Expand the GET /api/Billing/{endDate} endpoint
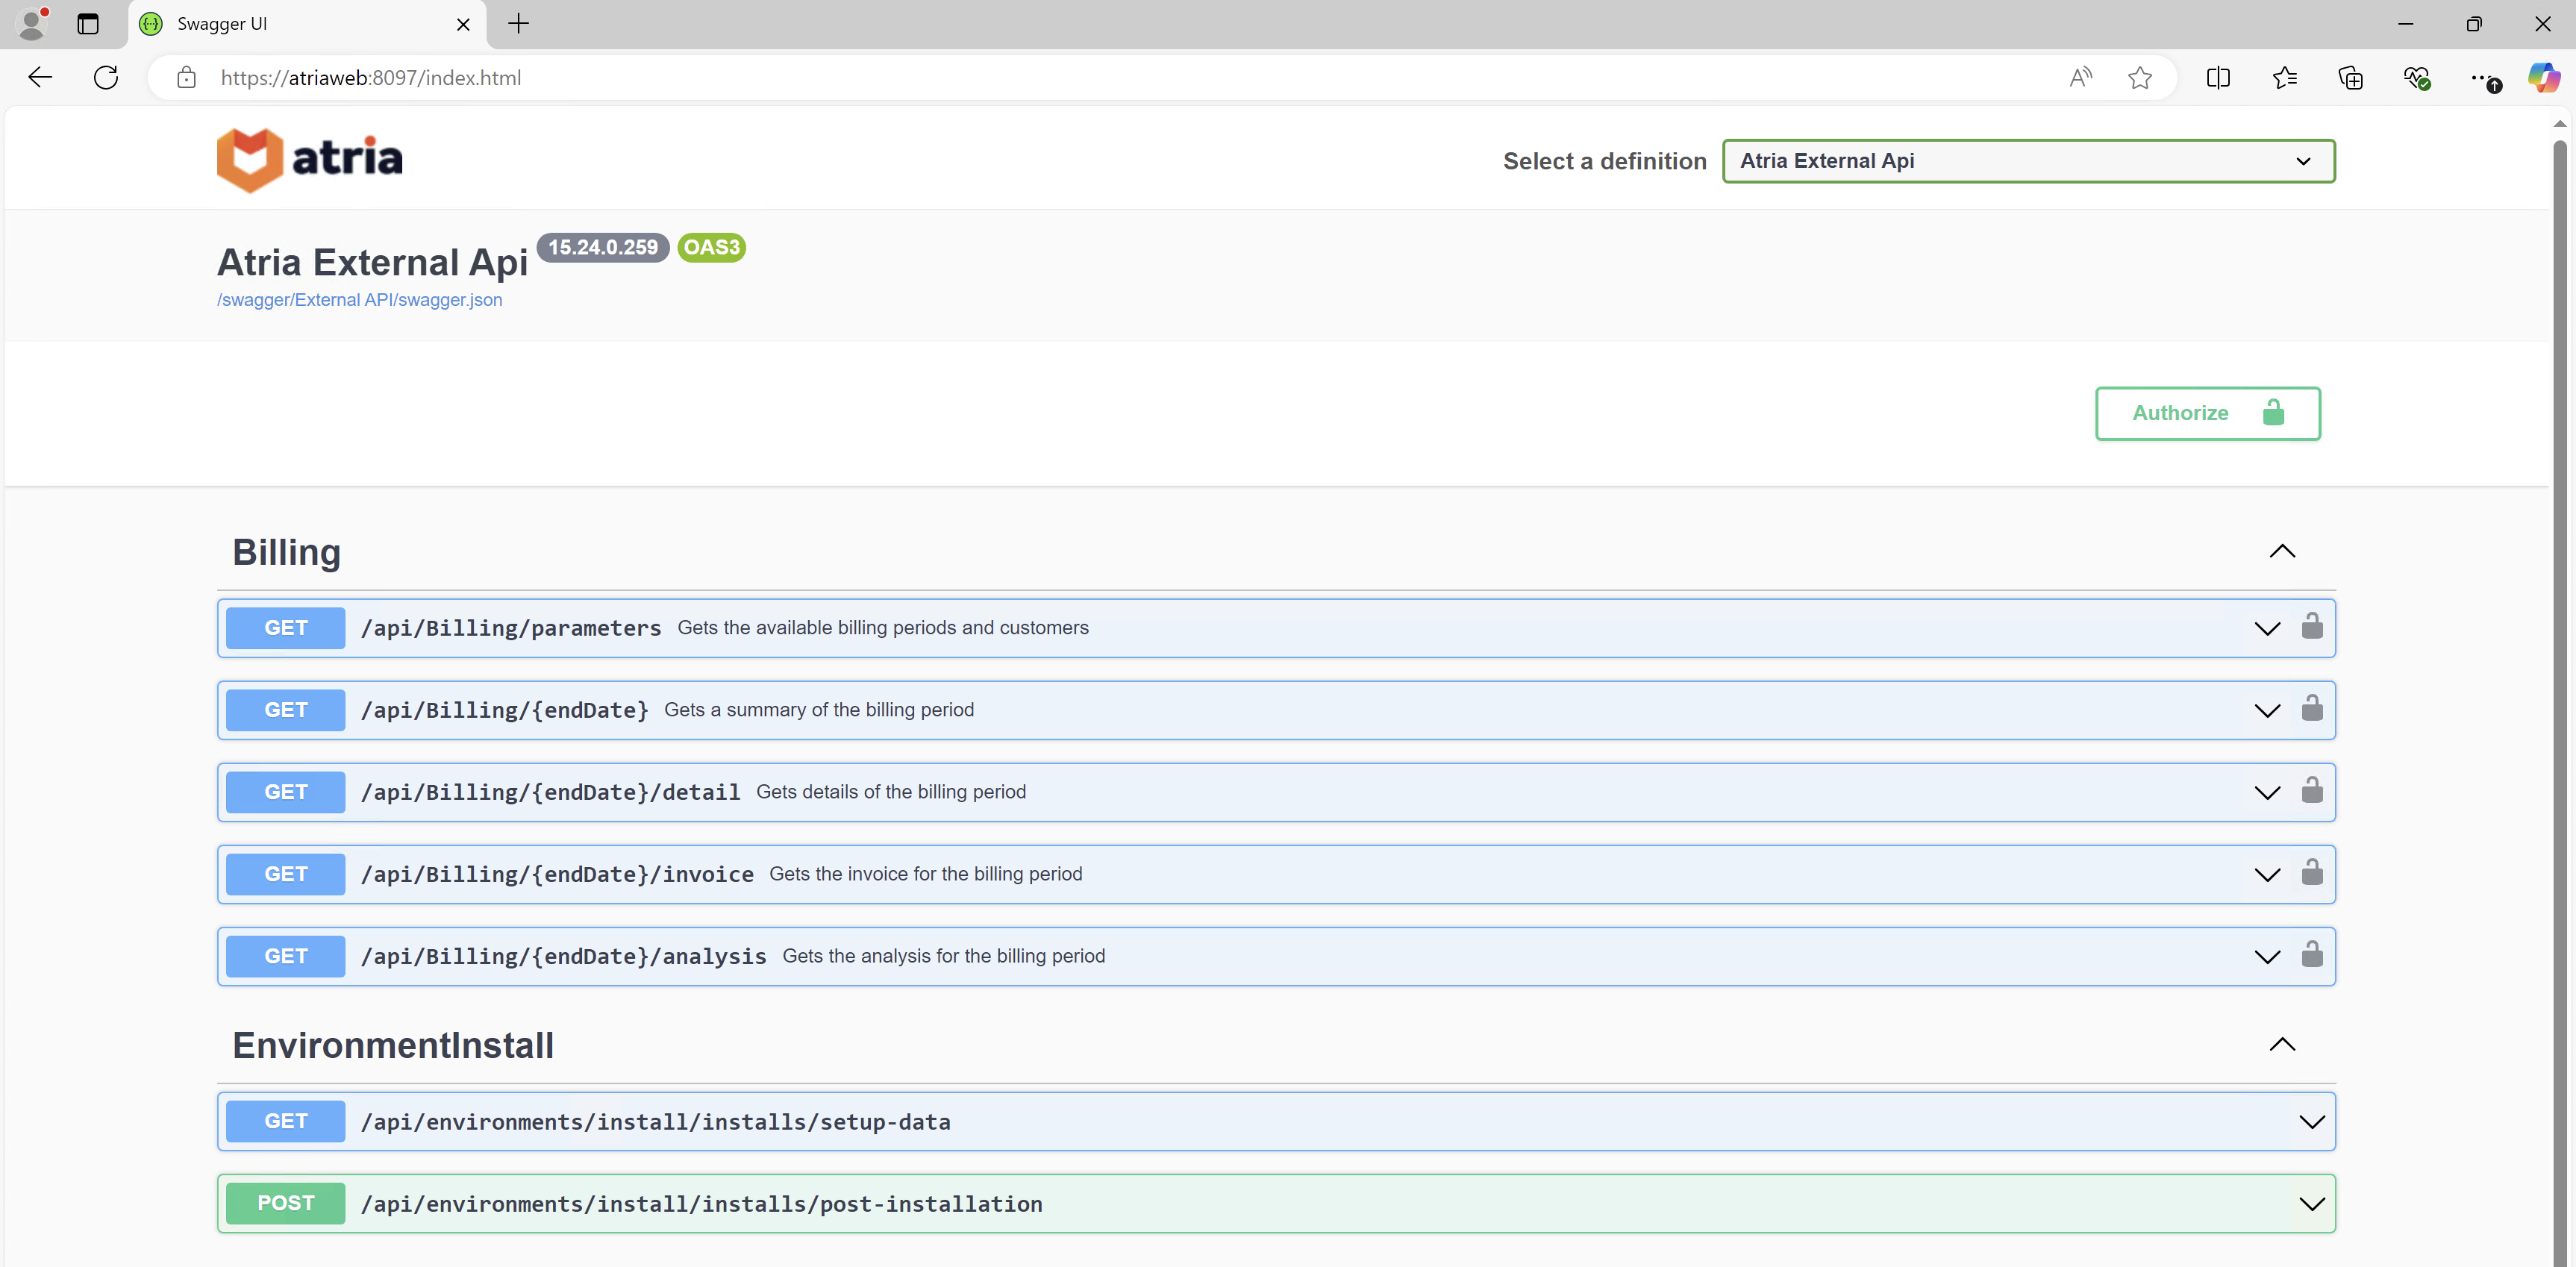Image resolution: width=2576 pixels, height=1267 pixels. pos(2266,710)
